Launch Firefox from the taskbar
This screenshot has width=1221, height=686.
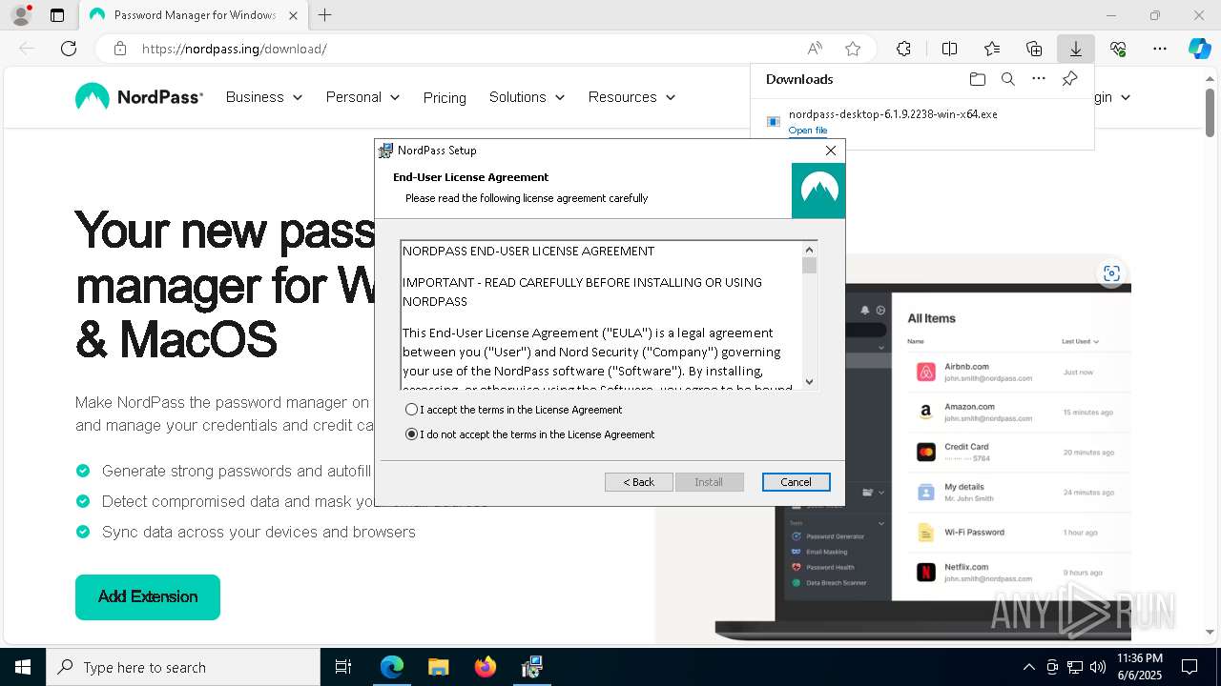tap(485, 667)
